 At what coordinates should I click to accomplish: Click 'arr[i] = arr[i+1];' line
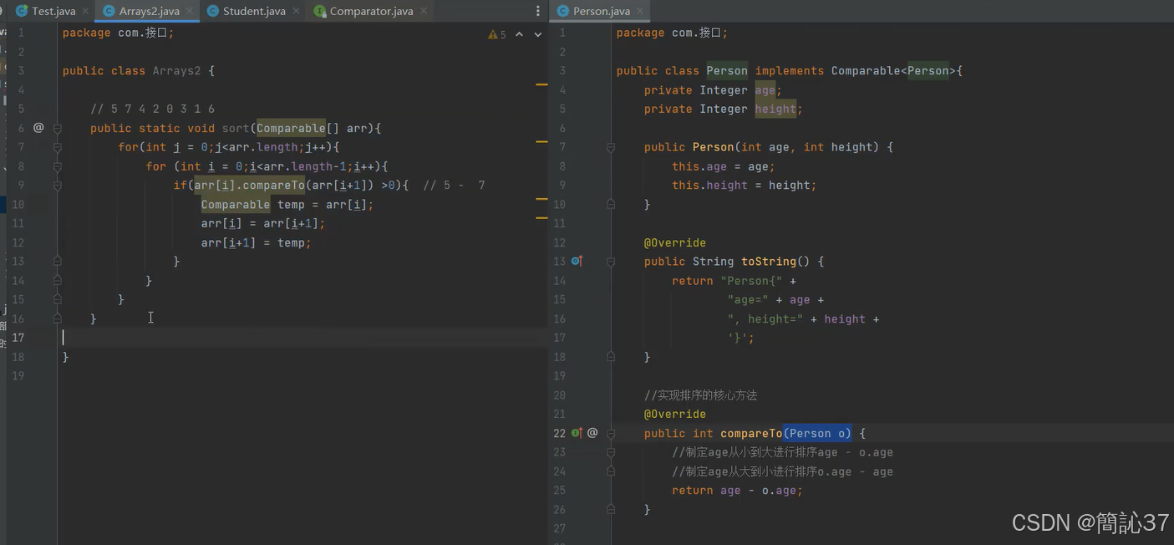tap(263, 224)
